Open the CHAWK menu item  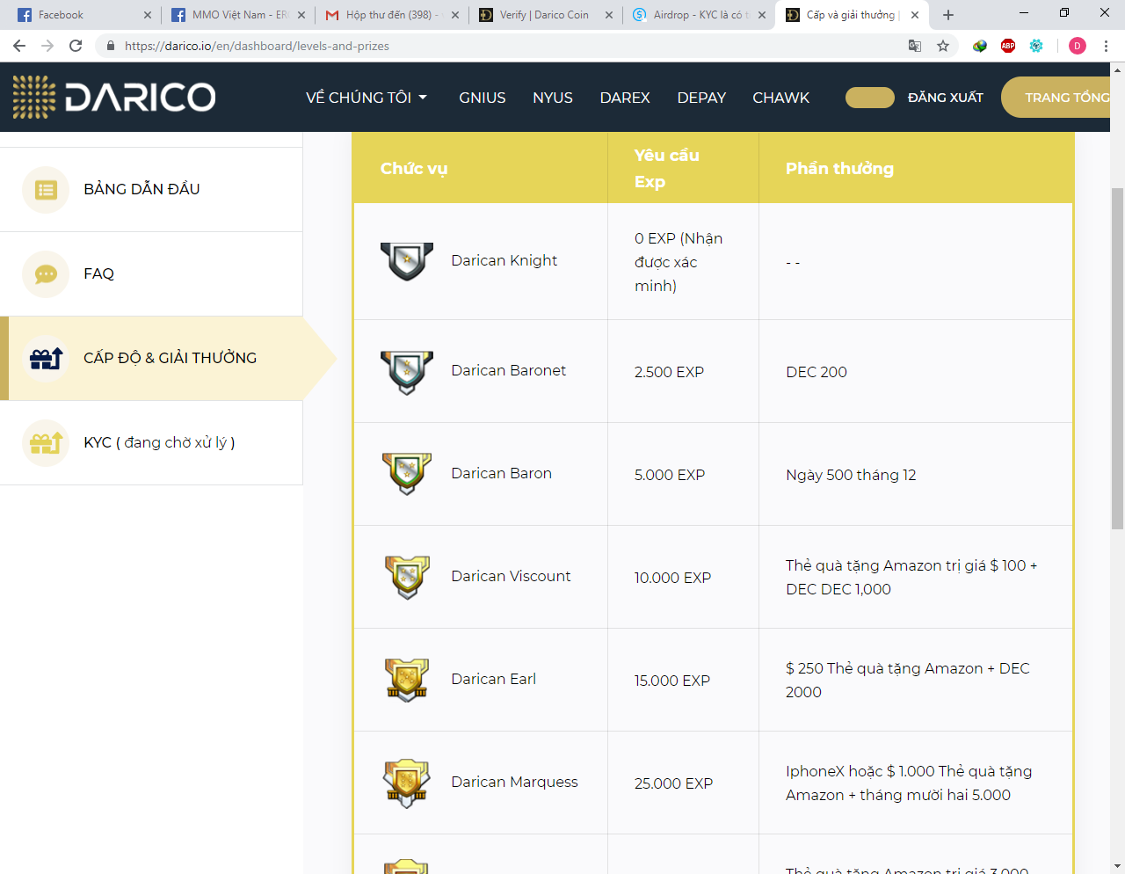pos(781,98)
